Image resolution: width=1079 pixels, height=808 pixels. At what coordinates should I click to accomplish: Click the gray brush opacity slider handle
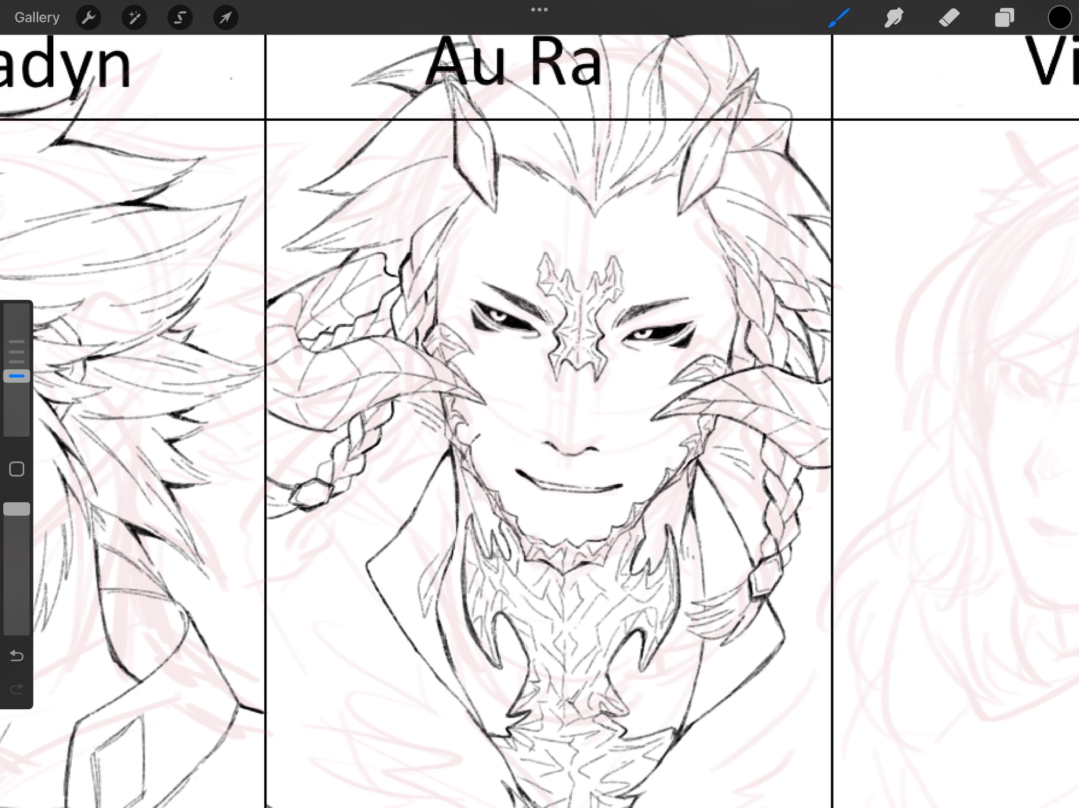(x=17, y=509)
